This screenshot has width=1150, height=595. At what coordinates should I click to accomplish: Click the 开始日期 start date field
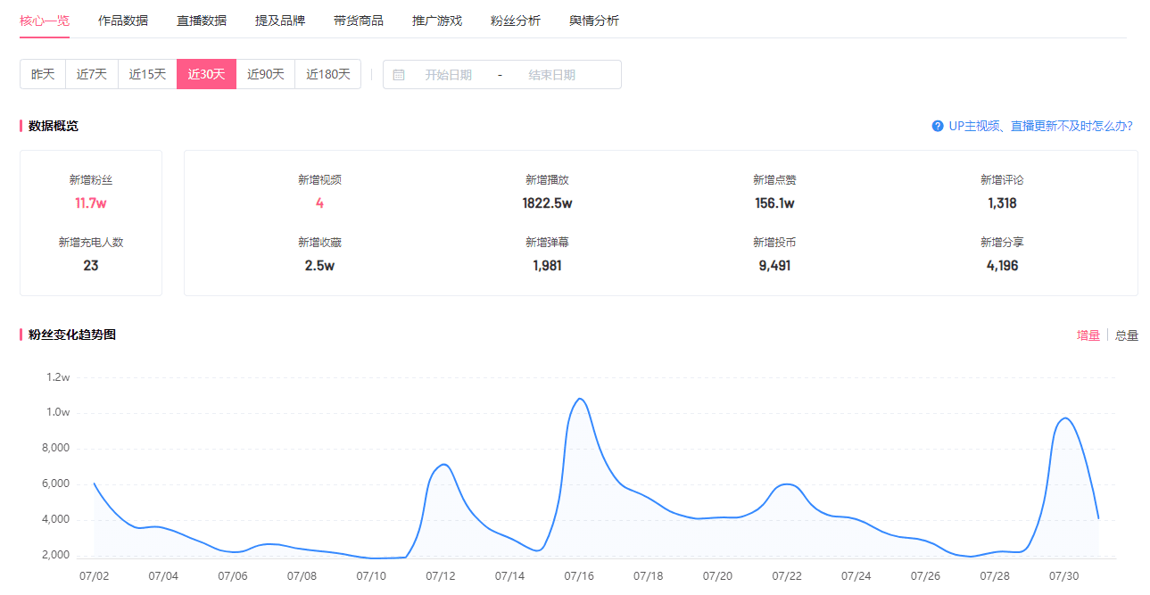coord(448,75)
